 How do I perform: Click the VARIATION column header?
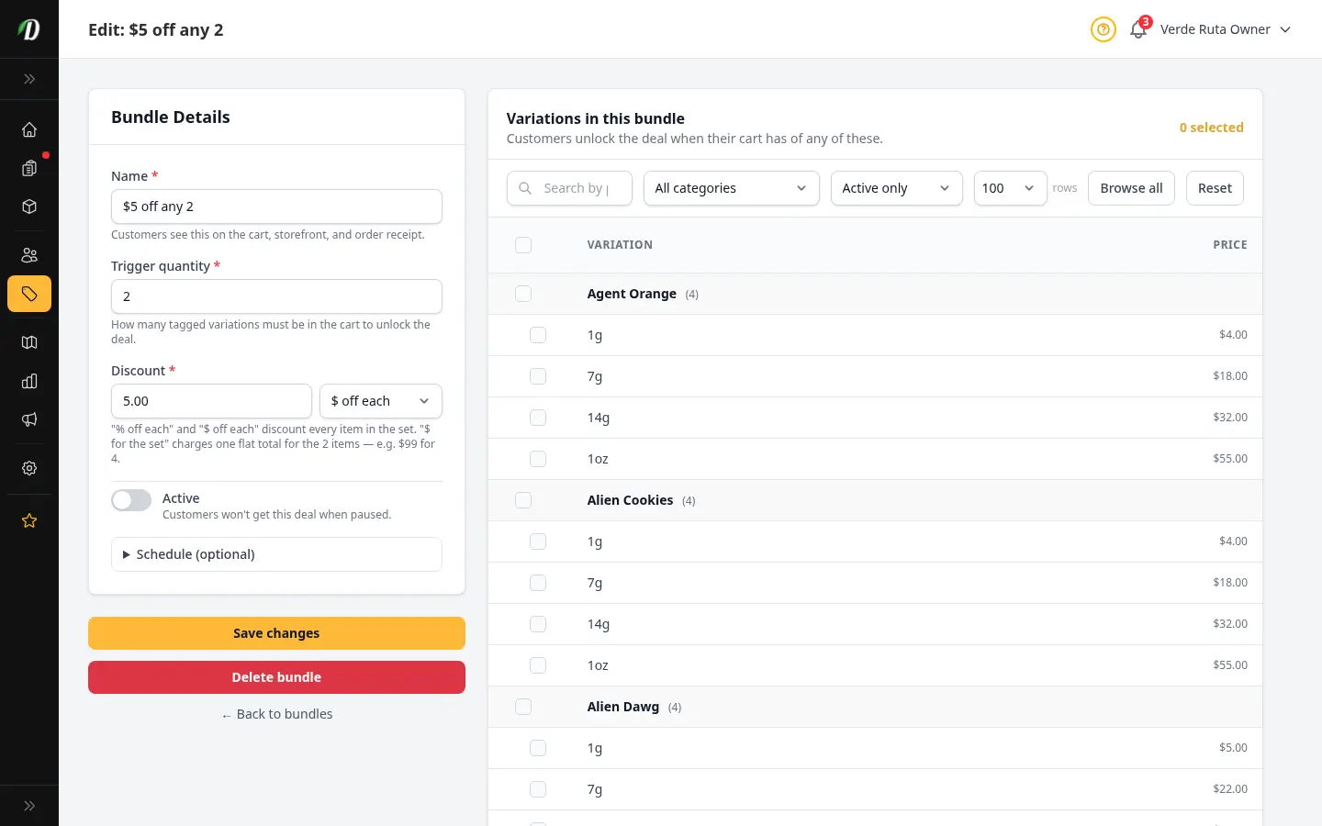point(620,245)
